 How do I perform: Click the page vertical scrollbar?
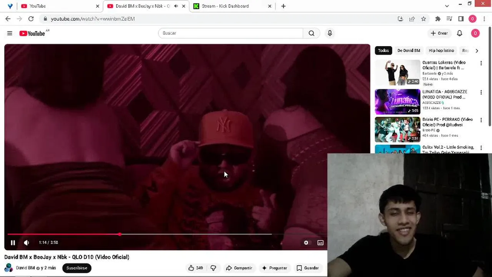coord(490,77)
